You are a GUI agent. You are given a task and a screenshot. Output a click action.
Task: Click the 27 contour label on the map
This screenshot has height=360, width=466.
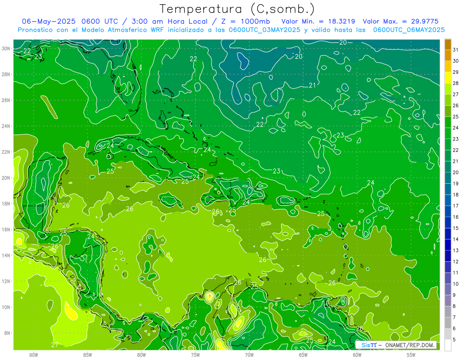tap(55, 345)
